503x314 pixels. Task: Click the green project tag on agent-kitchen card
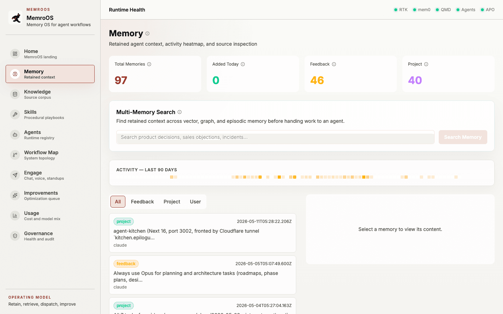[x=124, y=222]
